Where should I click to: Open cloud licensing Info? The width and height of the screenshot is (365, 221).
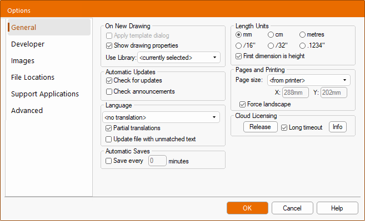tap(338, 127)
